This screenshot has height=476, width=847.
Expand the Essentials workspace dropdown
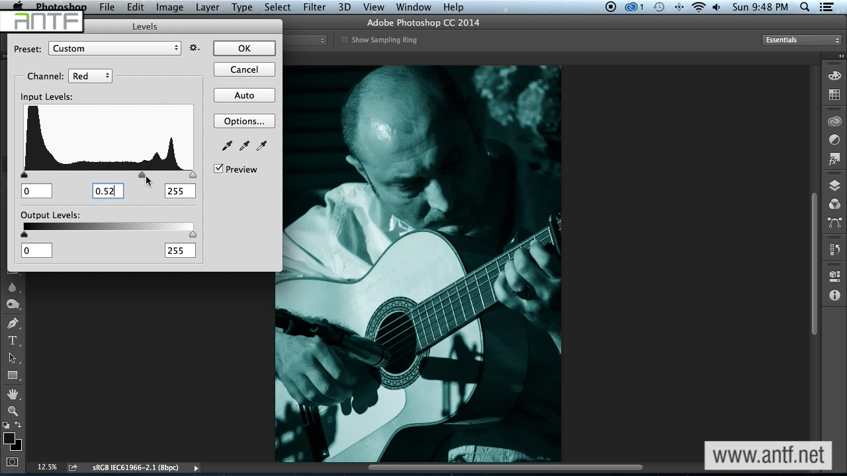coord(801,40)
